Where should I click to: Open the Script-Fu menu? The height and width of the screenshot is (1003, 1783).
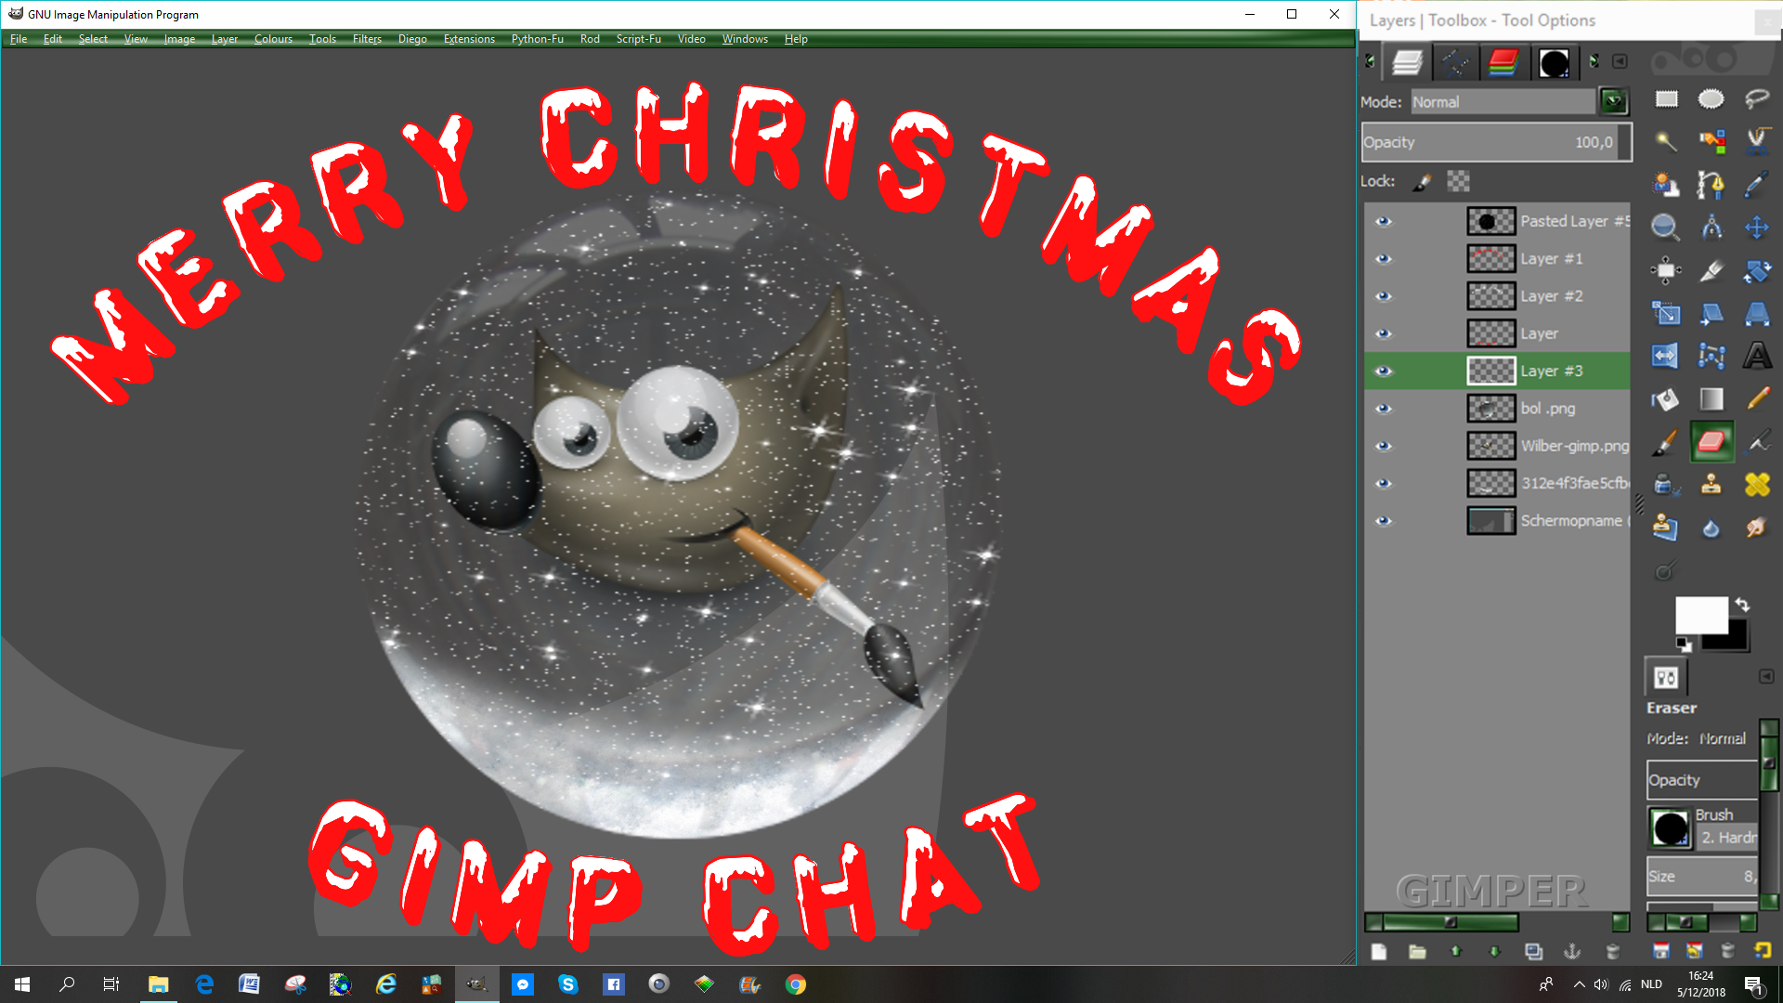(x=639, y=39)
